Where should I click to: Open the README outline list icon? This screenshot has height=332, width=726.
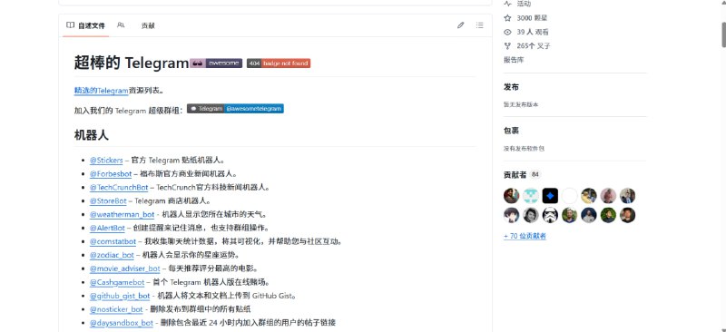(x=480, y=25)
